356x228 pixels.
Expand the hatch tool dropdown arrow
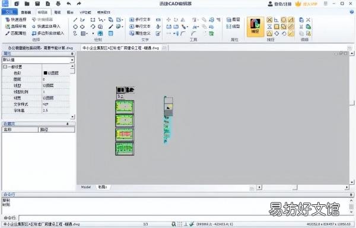(x=87, y=34)
